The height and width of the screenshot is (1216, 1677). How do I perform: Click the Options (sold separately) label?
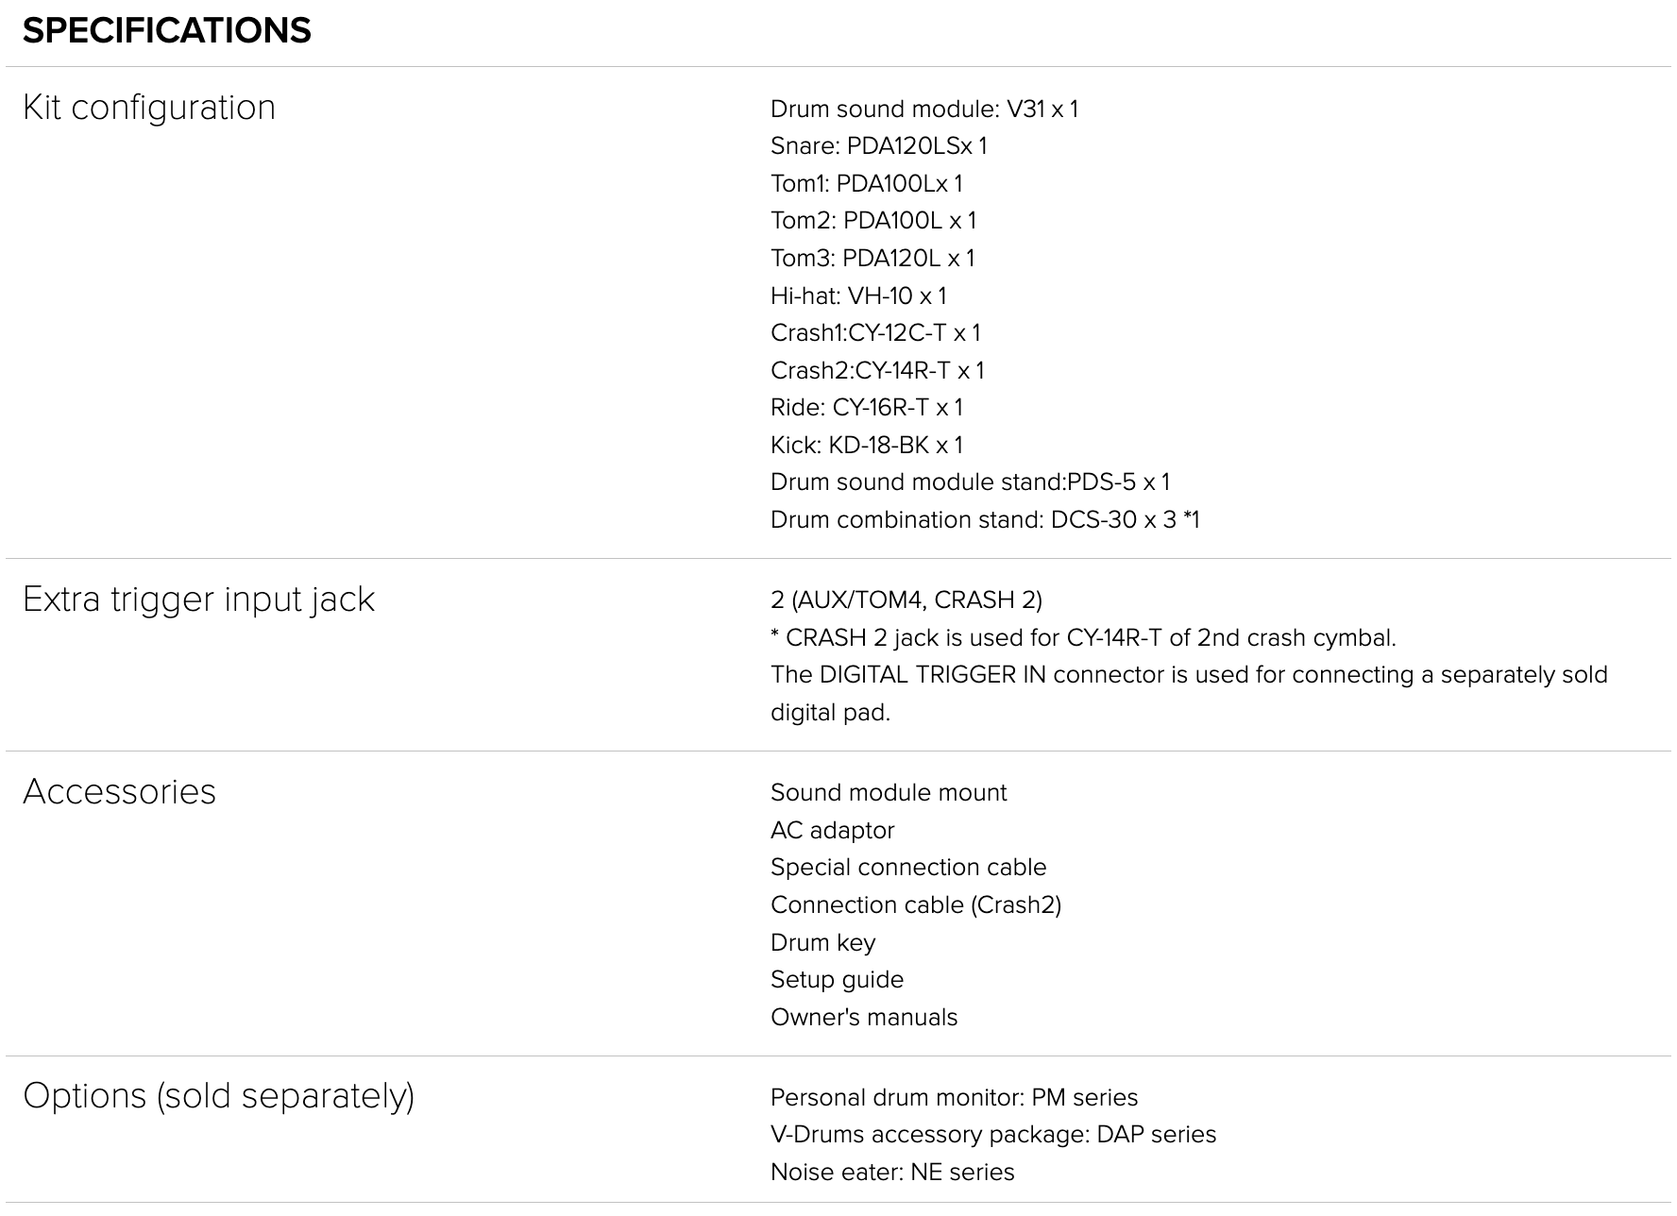pyautogui.click(x=218, y=1096)
